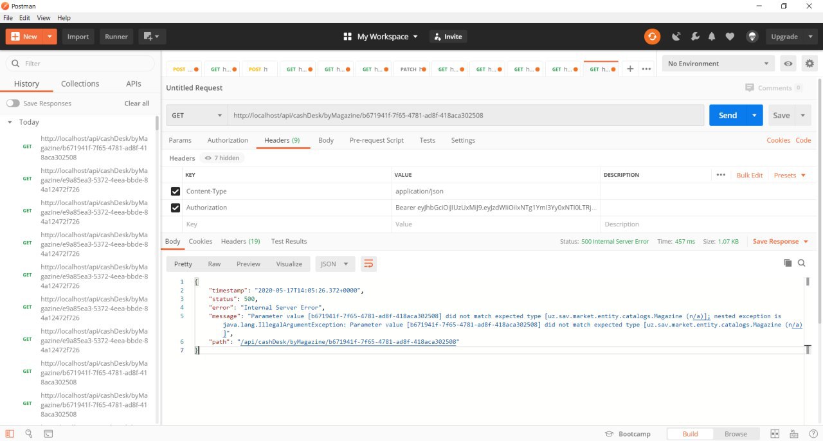Uncheck the Content-Type header checkbox
This screenshot has height=441, width=823.
[x=176, y=192]
